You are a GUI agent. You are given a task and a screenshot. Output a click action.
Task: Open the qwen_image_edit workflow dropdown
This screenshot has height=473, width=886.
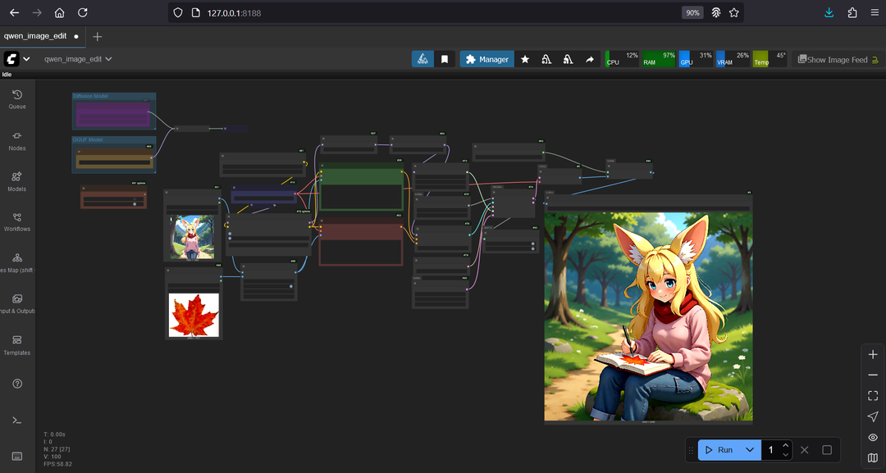[x=108, y=59]
